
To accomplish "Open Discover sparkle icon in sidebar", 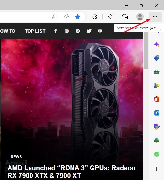I will 157,44.
